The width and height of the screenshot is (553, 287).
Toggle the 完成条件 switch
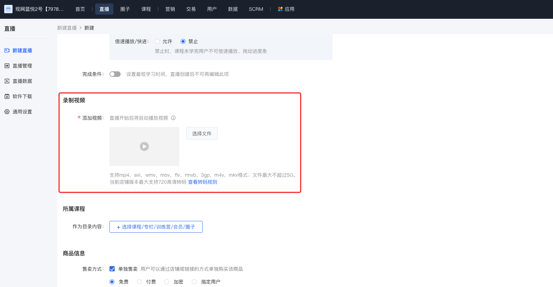pyautogui.click(x=115, y=74)
